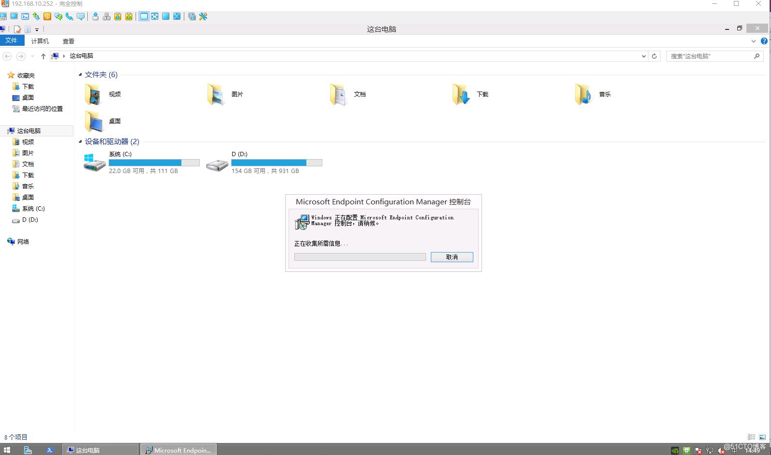This screenshot has width=771, height=455.
Task: Go up one folder level arrow
Action: [43, 56]
